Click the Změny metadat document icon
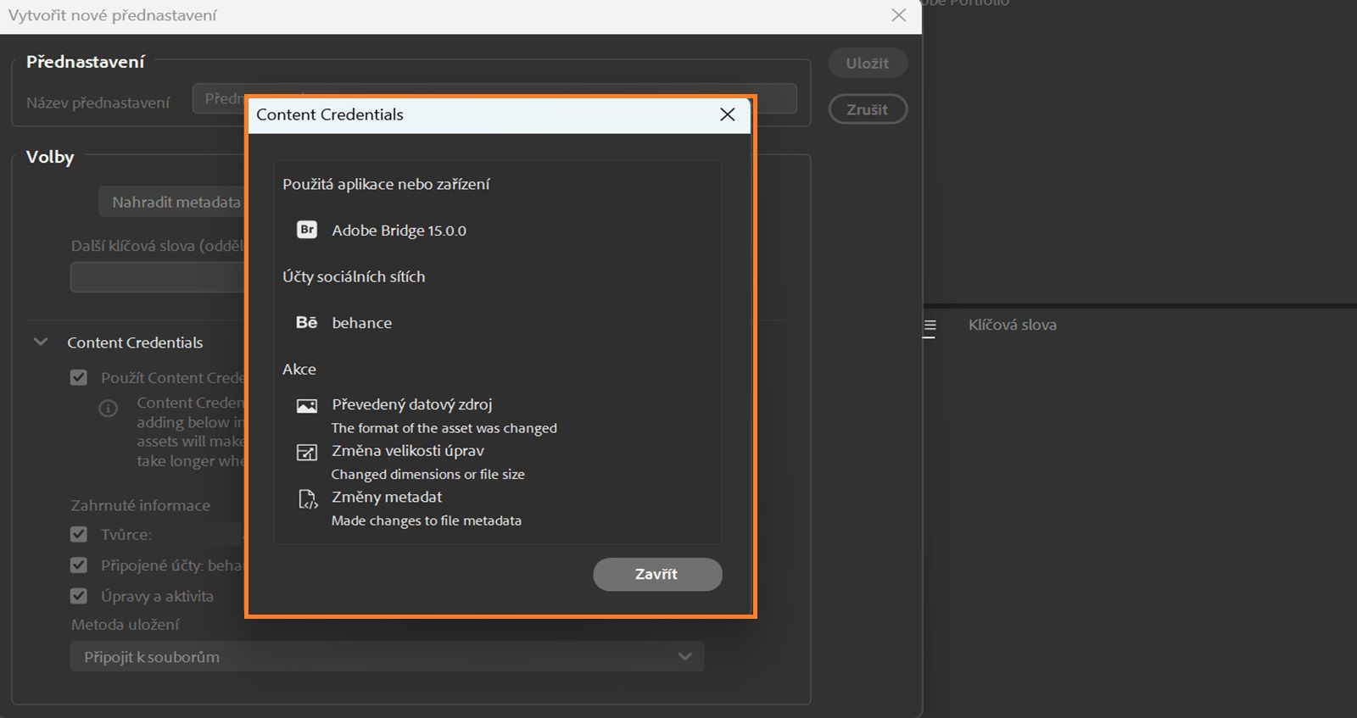 [307, 499]
